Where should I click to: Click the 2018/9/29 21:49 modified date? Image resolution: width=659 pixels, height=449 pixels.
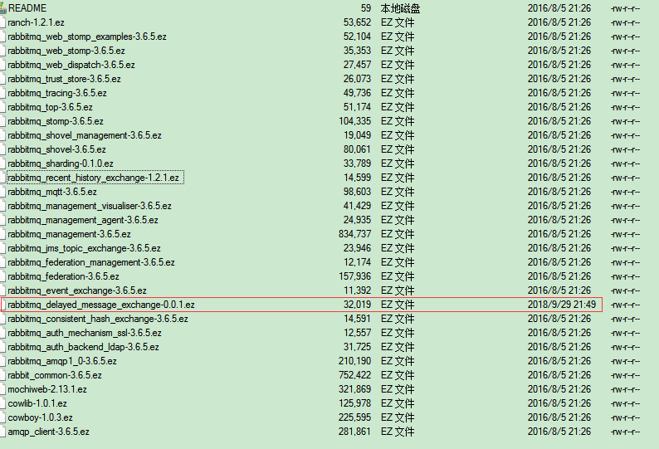559,305
